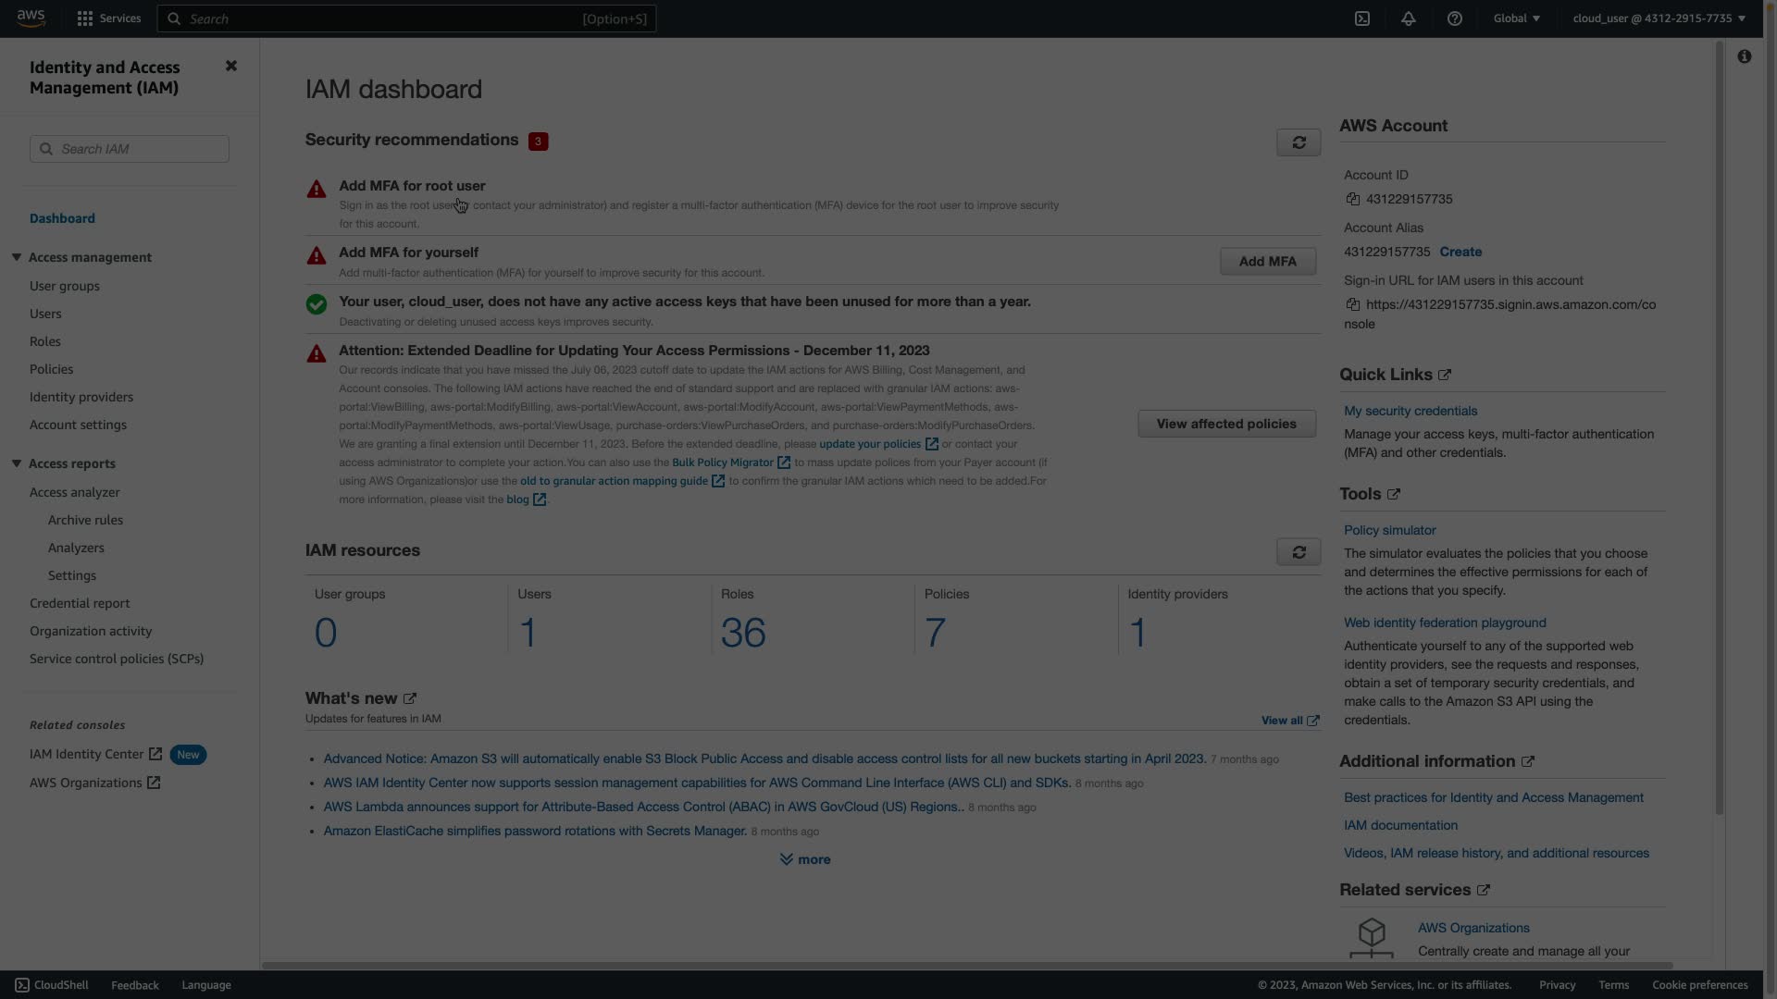Refresh the IAM resources section
Screen dimensions: 1777x999
[1299, 552]
